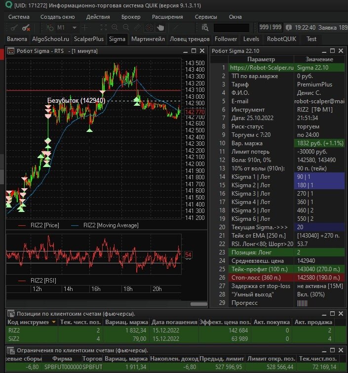Click the chart interval icon beside M1

point(50,28)
